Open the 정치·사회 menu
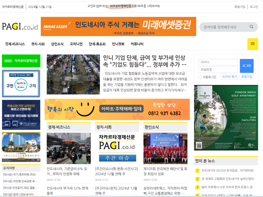The height and width of the screenshot is (197, 263). (x=38, y=44)
